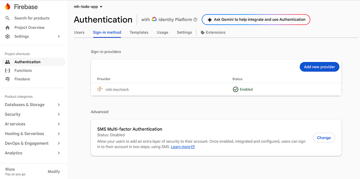This screenshot has width=360, height=179.
Task: Click the Project Overview home icon
Action: tap(8, 27)
